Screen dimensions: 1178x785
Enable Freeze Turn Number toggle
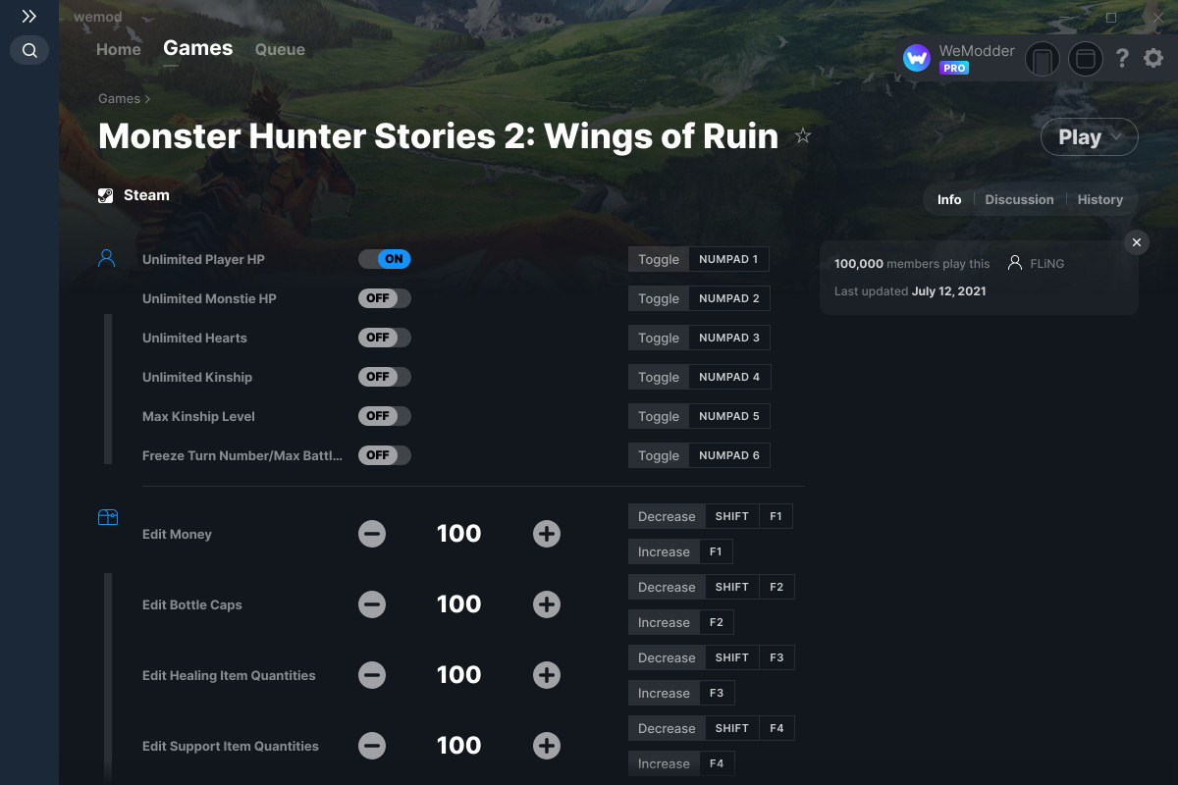coord(385,455)
